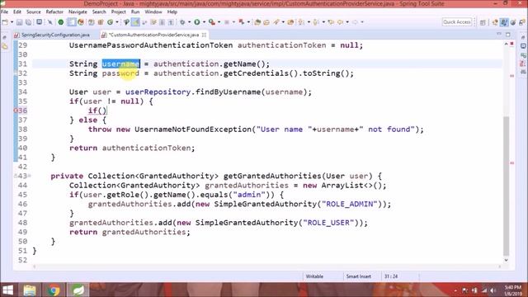Click userRepository on line 34
Viewport: 528px width, 297px height.
click(x=158, y=92)
